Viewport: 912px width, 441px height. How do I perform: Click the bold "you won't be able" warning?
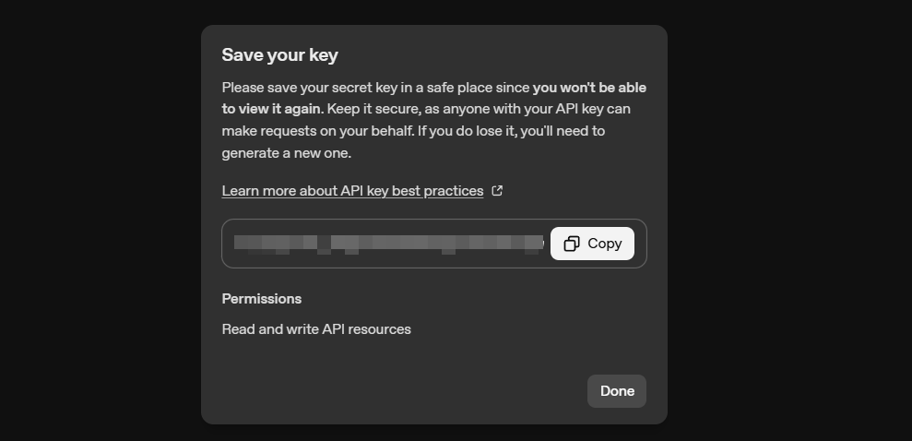tap(602, 88)
